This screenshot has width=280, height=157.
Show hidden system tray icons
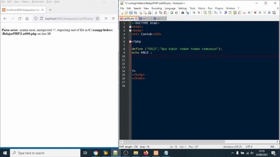(232, 153)
